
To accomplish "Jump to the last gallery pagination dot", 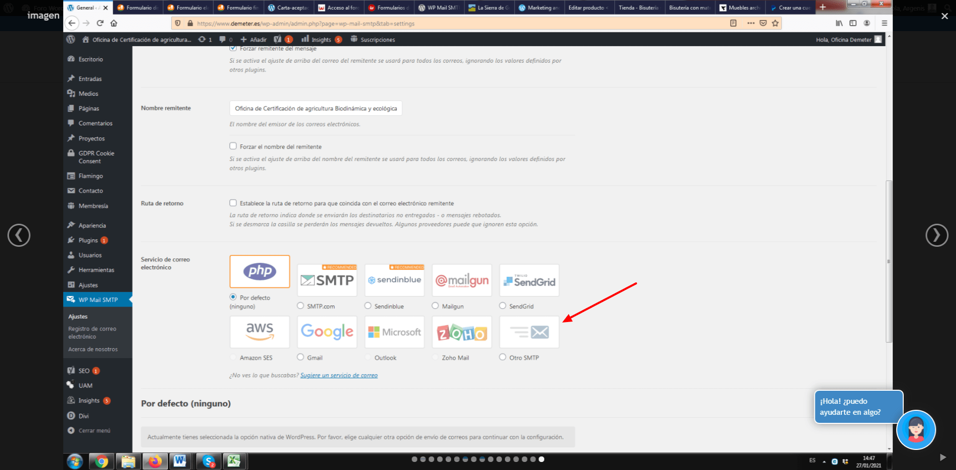I will pos(541,459).
